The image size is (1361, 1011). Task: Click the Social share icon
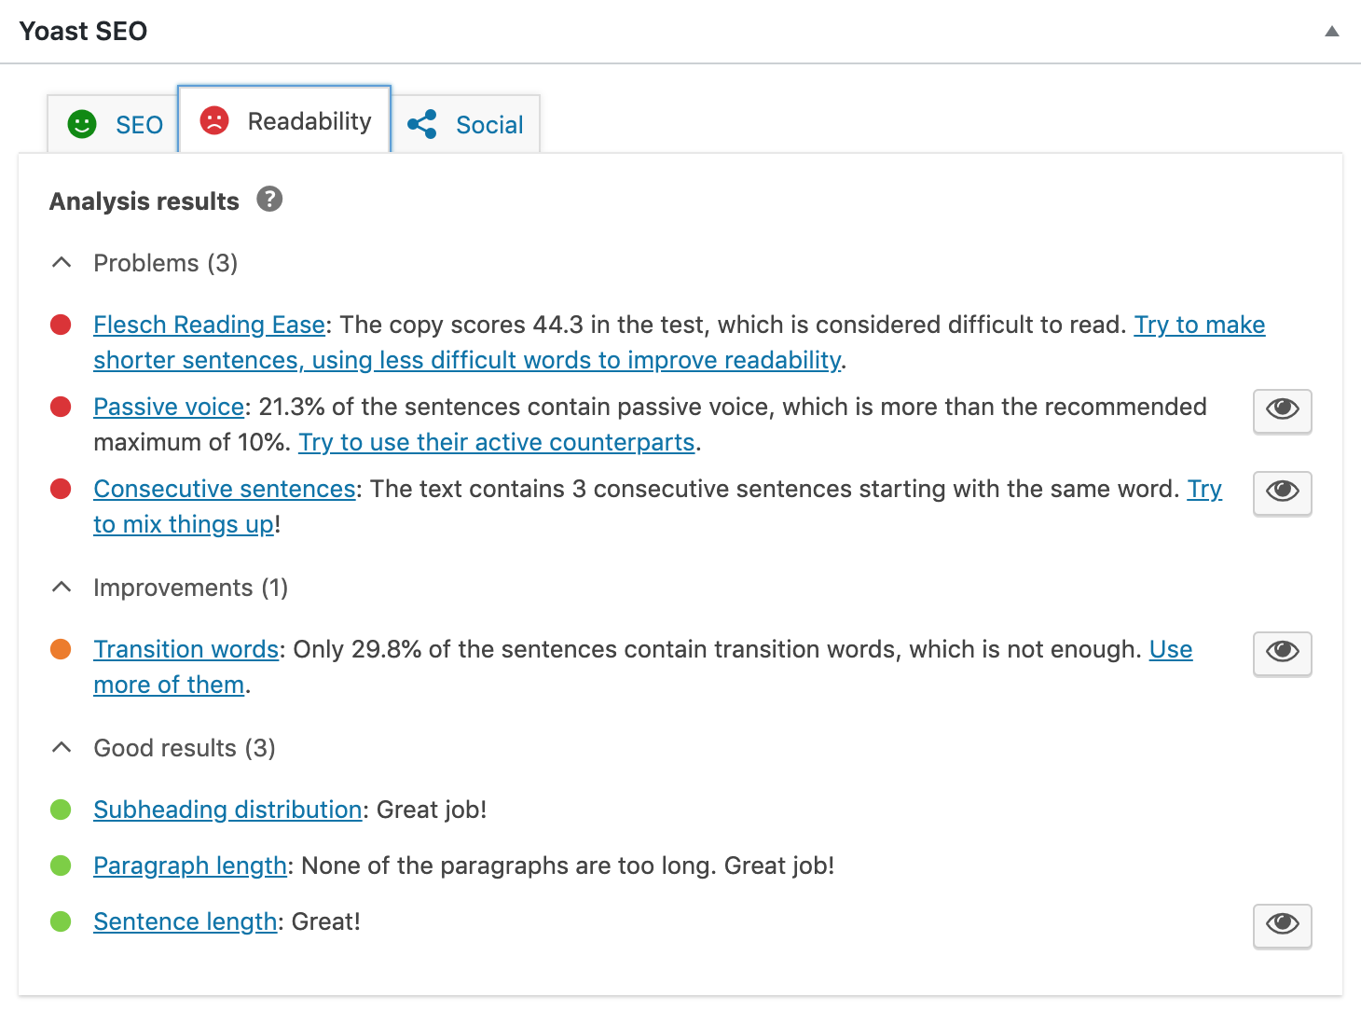click(422, 124)
